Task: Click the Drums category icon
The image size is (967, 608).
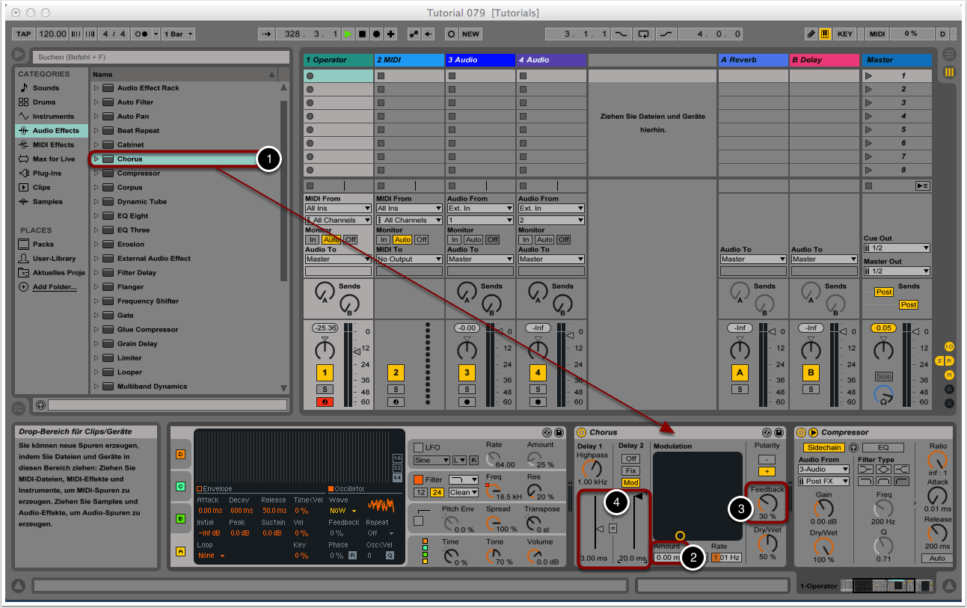Action: click(x=24, y=102)
